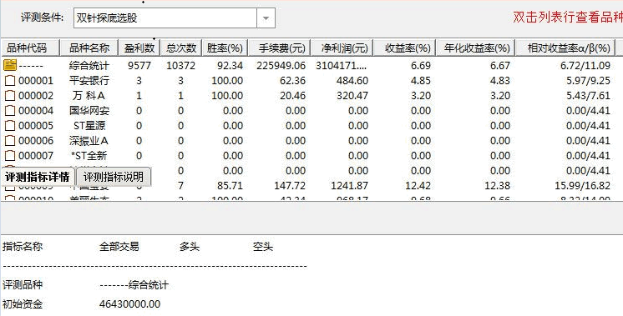
Task: Click win rate value 85.71
Action: (x=230, y=186)
